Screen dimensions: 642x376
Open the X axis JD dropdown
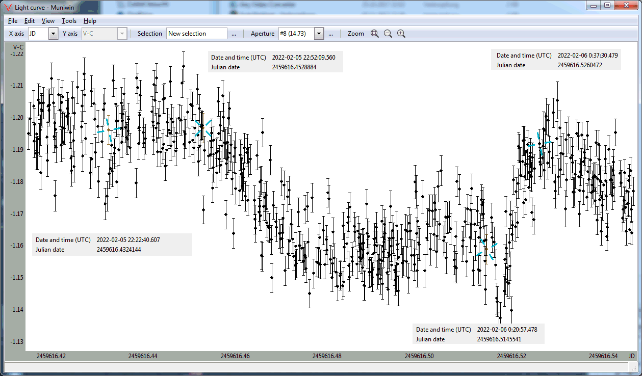[x=53, y=34]
